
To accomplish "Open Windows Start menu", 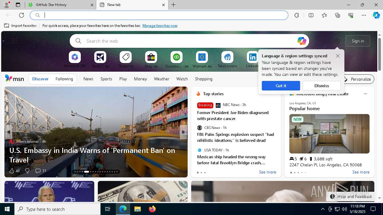I will point(7,209).
